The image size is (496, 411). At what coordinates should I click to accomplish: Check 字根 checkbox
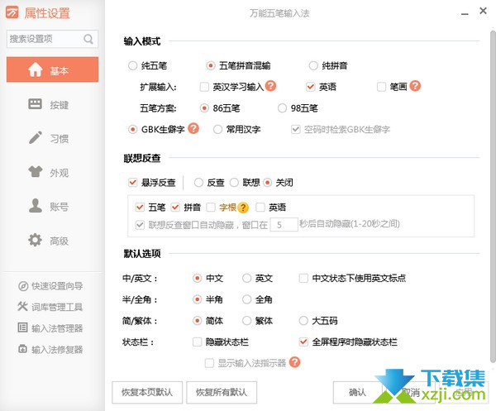[x=211, y=208]
